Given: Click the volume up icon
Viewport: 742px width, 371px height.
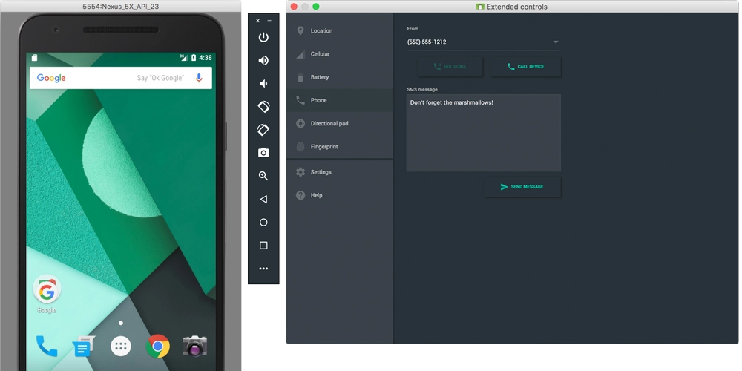Looking at the screenshot, I should 263,60.
